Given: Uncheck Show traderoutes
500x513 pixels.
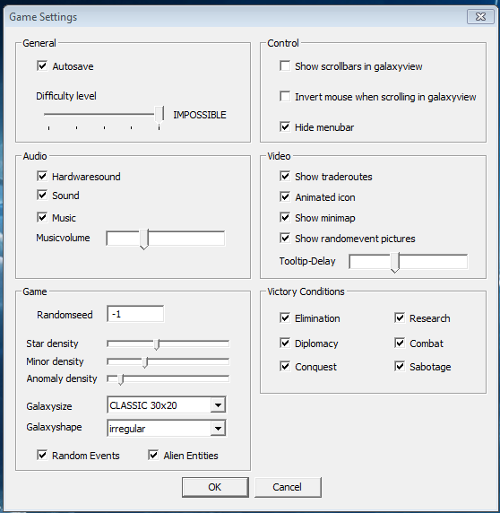Looking at the screenshot, I should tap(285, 176).
